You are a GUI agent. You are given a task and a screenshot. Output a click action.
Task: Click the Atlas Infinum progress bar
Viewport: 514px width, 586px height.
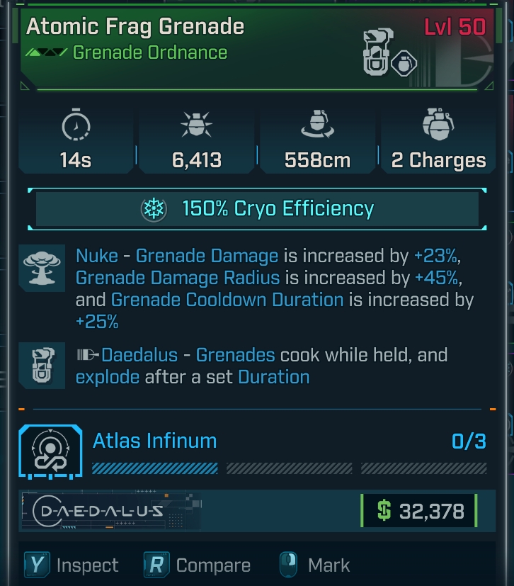coord(289,468)
